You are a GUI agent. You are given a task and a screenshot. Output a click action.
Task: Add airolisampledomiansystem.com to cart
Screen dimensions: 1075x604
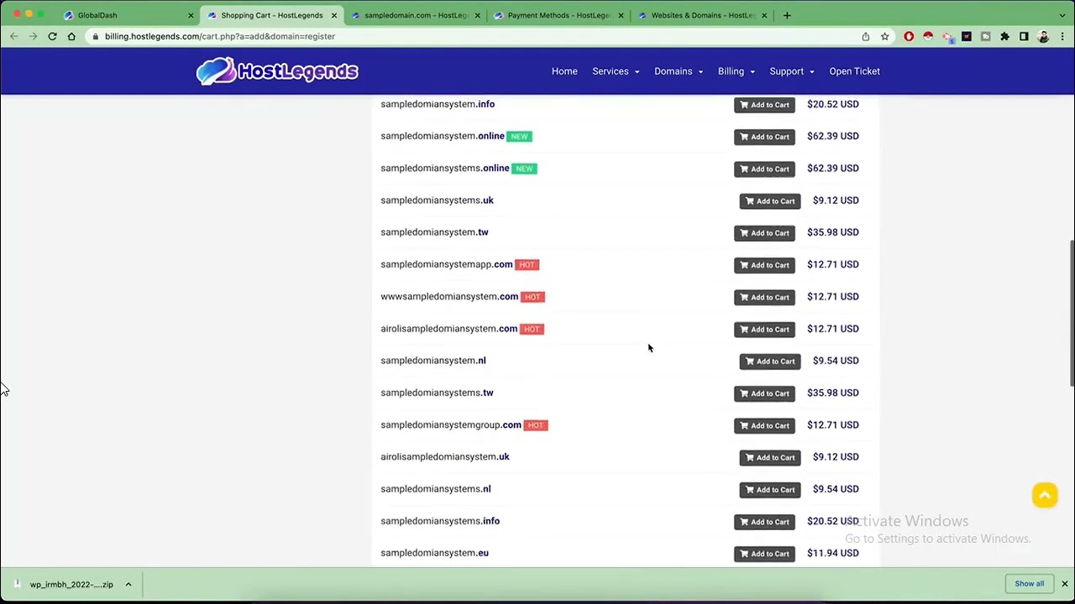pyautogui.click(x=764, y=330)
